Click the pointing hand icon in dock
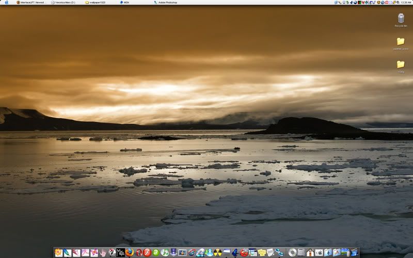 coord(103,252)
